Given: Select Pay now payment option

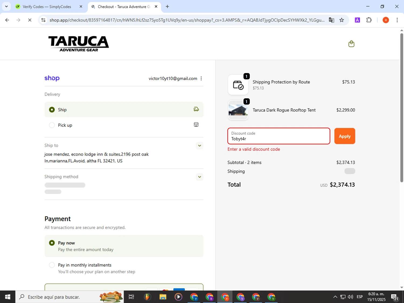Looking at the screenshot, I should (x=124, y=246).
